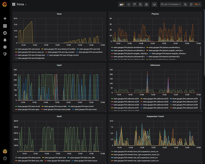Click the Add panel toolbar button

pyautogui.click(x=122, y=5)
